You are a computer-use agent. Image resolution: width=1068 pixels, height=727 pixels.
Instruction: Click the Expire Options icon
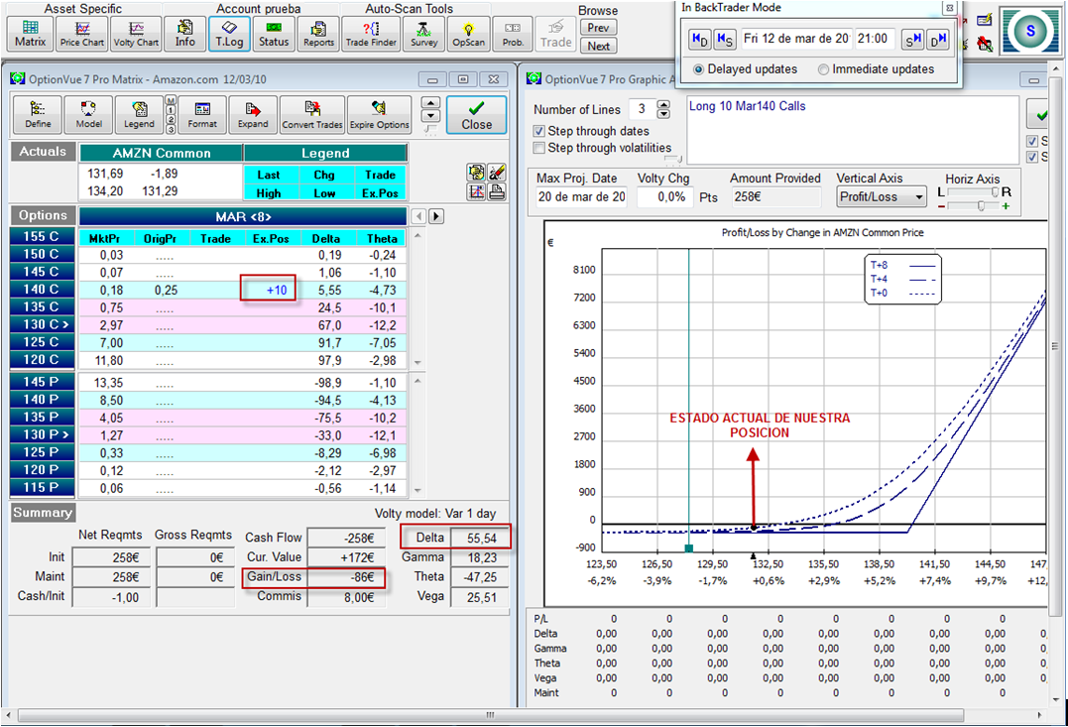[379, 115]
